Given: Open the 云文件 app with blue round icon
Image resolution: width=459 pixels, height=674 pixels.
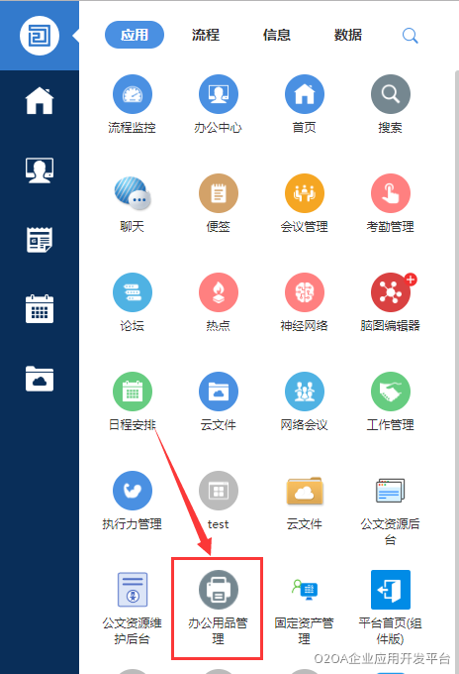Looking at the screenshot, I should point(219,401).
